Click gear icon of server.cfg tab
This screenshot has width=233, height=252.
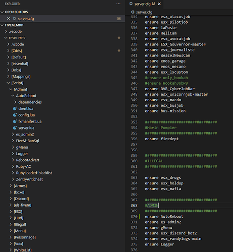pyautogui.click(x=131, y=4)
